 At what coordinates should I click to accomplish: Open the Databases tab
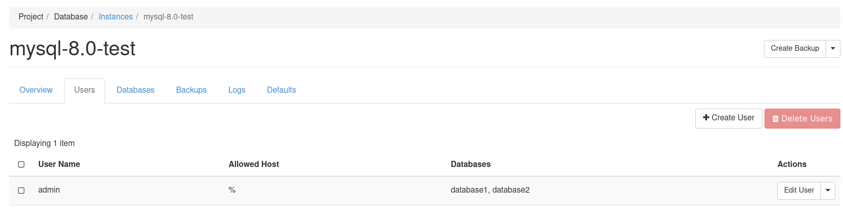(x=135, y=90)
